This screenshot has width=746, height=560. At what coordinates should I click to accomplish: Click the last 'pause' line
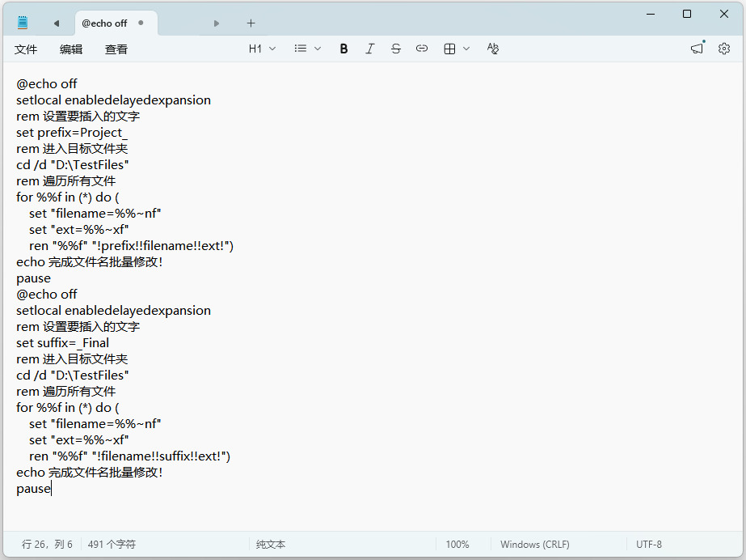pyautogui.click(x=33, y=489)
